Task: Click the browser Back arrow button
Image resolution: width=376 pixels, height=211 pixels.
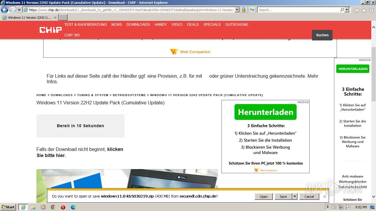Action: [x=4, y=10]
